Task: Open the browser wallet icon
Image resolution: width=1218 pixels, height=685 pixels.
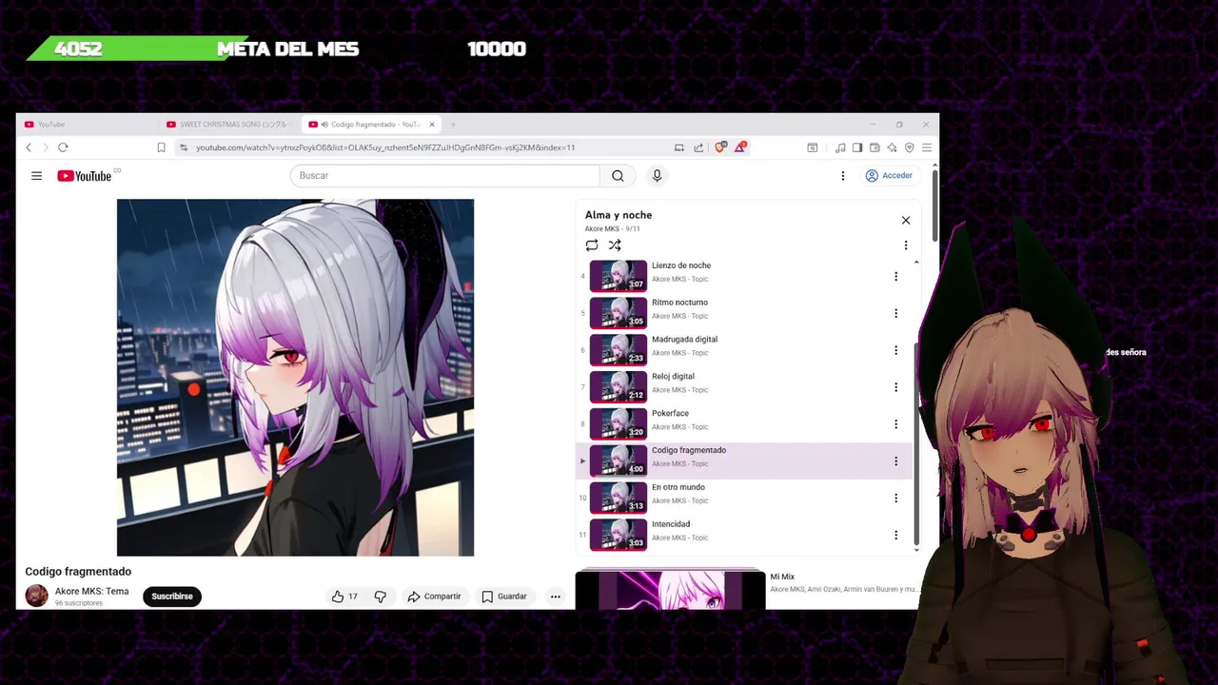Action: tap(874, 147)
